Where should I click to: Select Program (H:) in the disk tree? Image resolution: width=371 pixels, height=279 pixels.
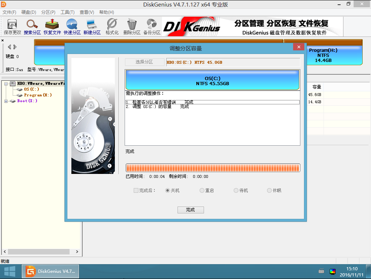pyautogui.click(x=38, y=95)
